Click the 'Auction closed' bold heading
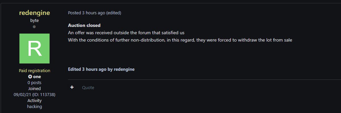This screenshot has width=341, height=113. coord(84,25)
